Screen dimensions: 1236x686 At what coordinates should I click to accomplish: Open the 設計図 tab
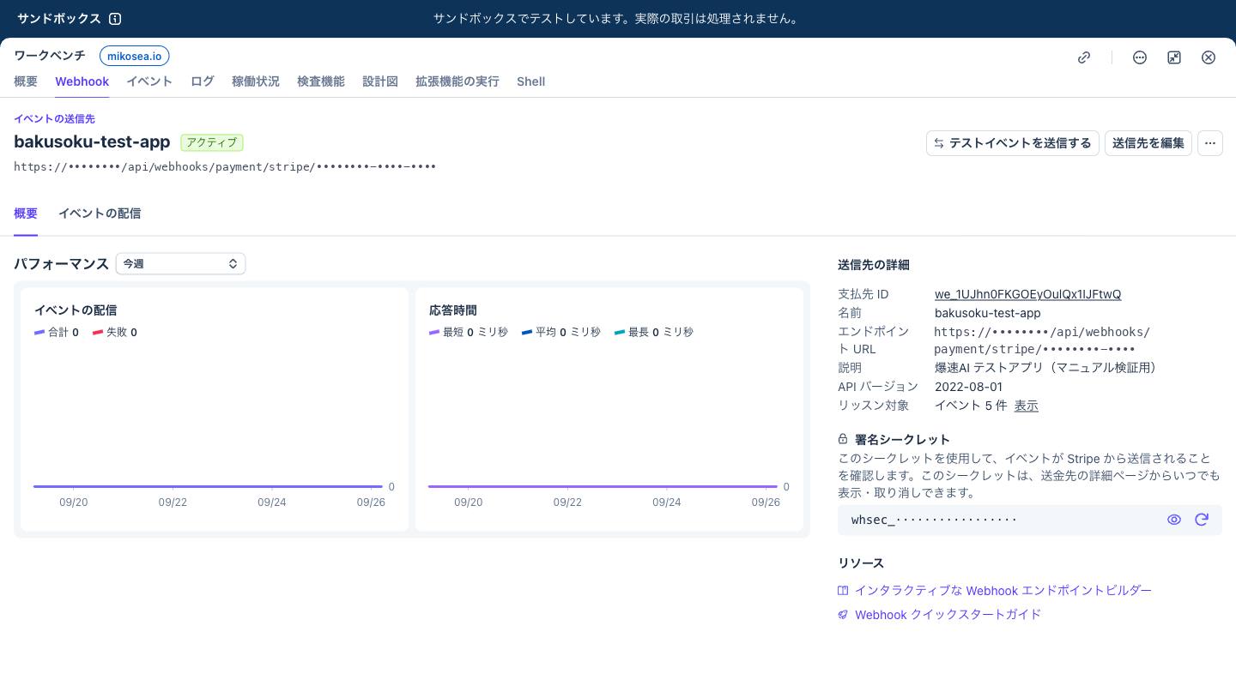[x=380, y=81]
